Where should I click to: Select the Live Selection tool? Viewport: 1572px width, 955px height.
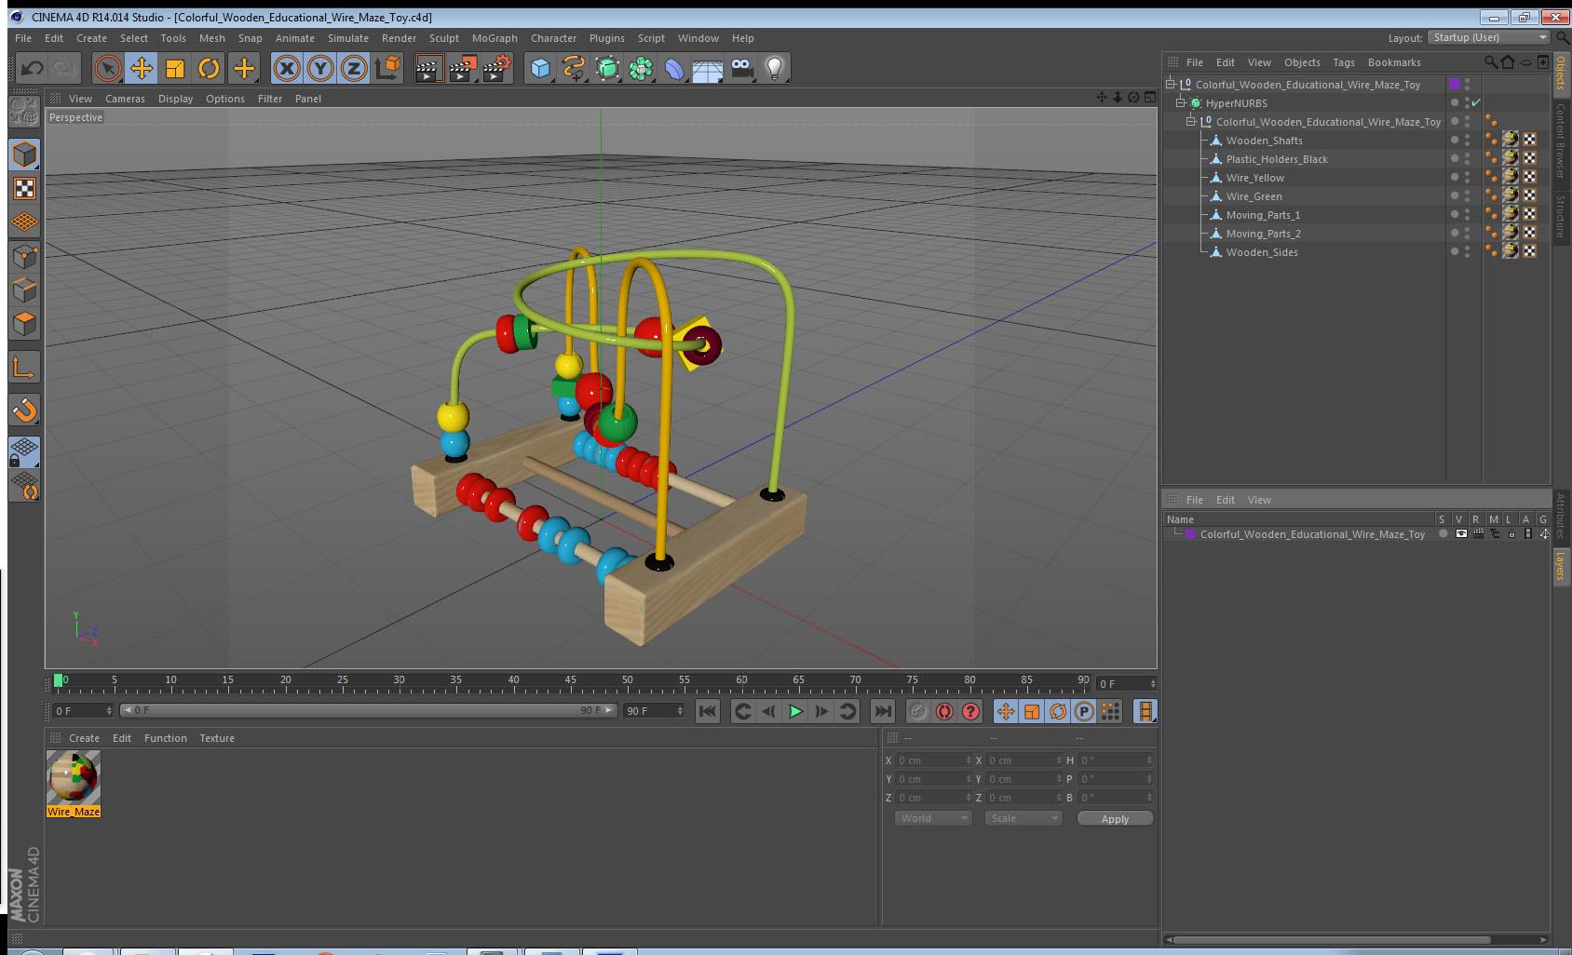click(x=108, y=68)
